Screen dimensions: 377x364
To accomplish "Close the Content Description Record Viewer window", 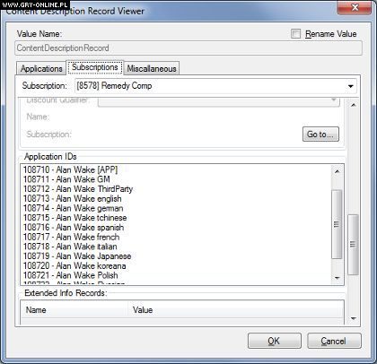I will click(x=355, y=7).
